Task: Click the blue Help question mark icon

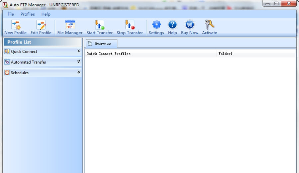Action: coord(172,25)
